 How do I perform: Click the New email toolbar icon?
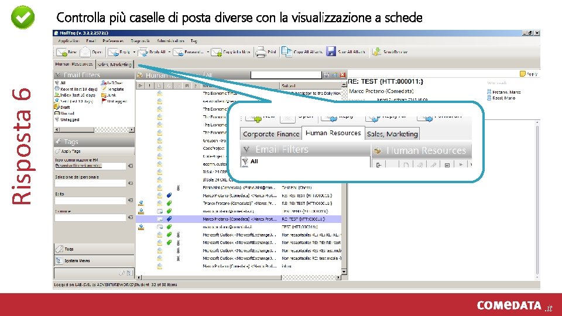pos(61,52)
